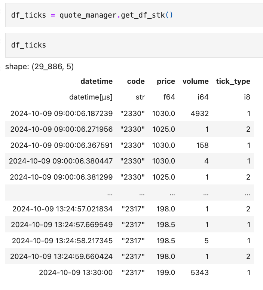Click timestamp 2024-10-09 09:00:06.187239

61,113
